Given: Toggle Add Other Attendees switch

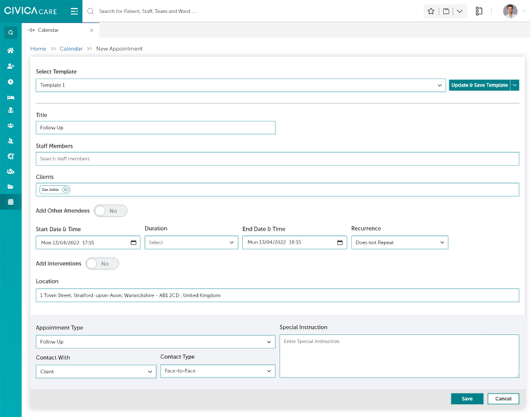Looking at the screenshot, I should 110,211.
